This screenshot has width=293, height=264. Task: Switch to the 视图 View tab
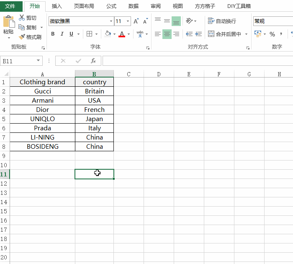(x=177, y=6)
